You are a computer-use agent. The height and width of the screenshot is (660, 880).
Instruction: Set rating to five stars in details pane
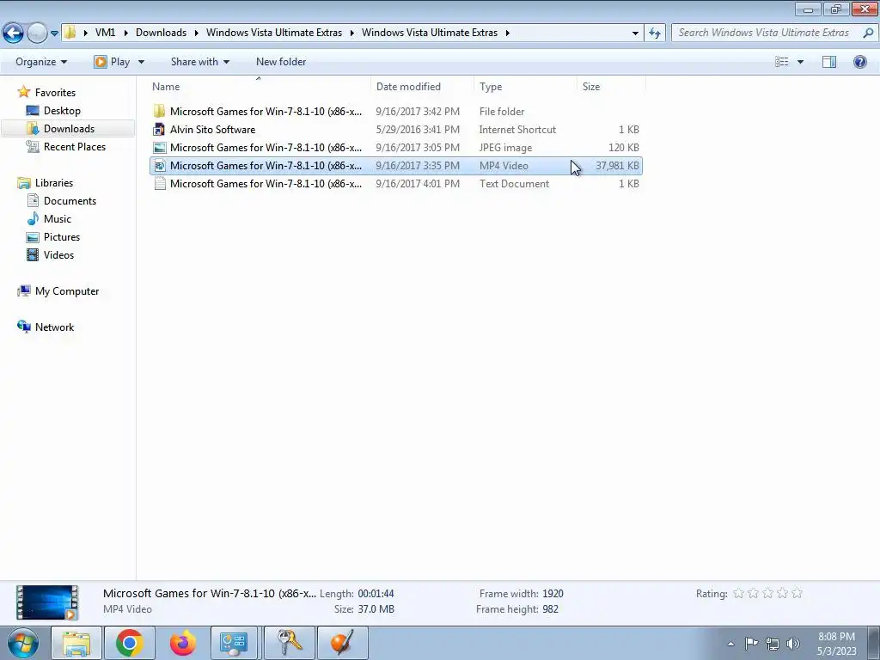click(x=797, y=593)
